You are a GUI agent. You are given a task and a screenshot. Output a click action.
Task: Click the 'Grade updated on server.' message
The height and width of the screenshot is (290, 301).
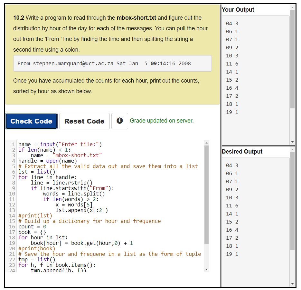tap(162, 121)
